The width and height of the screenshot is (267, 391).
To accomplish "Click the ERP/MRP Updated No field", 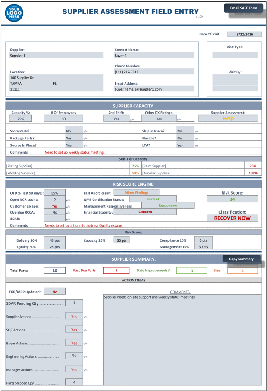I will point(55,291).
